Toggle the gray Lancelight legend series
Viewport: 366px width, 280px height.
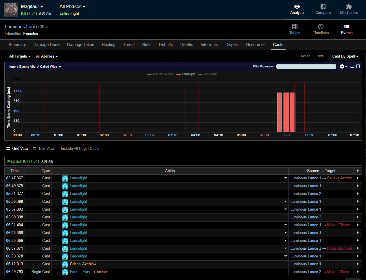pyautogui.click(x=207, y=74)
